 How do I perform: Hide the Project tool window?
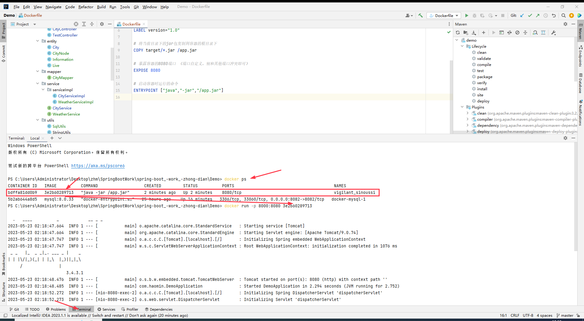(x=110, y=24)
